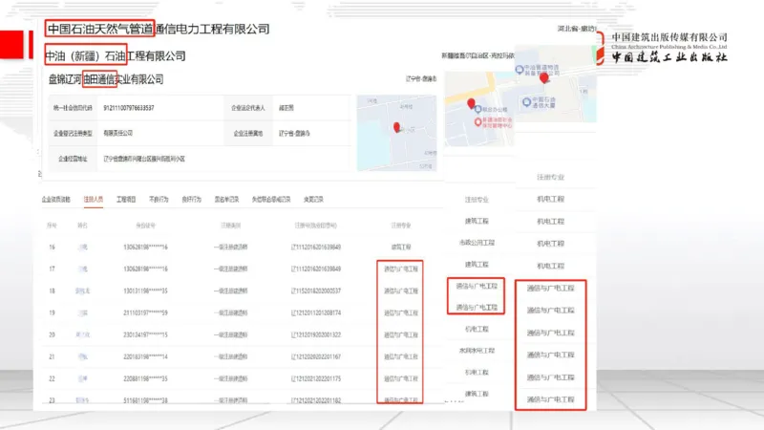Click the blue 中国石油通信大厦 marker on the Hebei map
This screenshot has width=764, height=430.
(526, 102)
